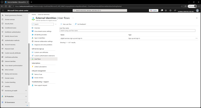Open portal settings gear icon
The image size is (201, 108).
click(166, 10)
